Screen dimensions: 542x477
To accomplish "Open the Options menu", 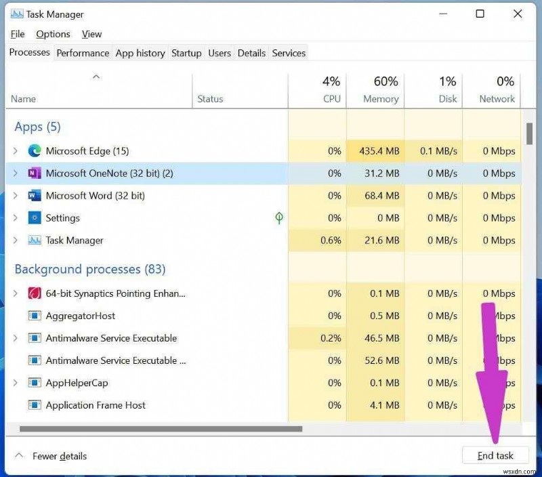I will point(53,34).
